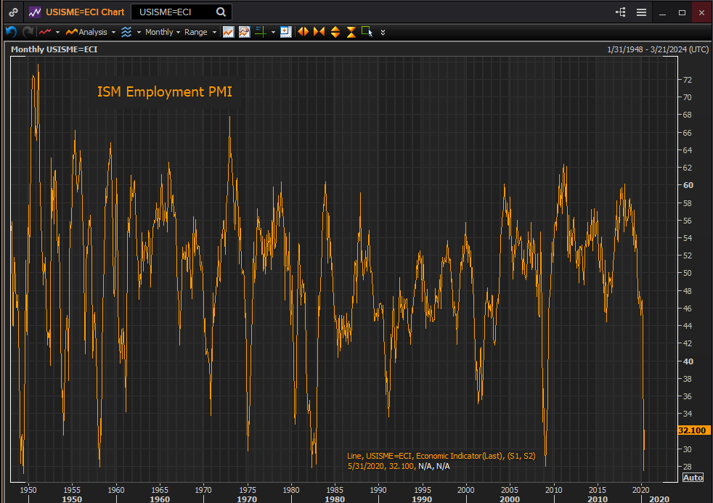Click the USISME=ECI symbol input field
The image size is (713, 503).
[174, 12]
